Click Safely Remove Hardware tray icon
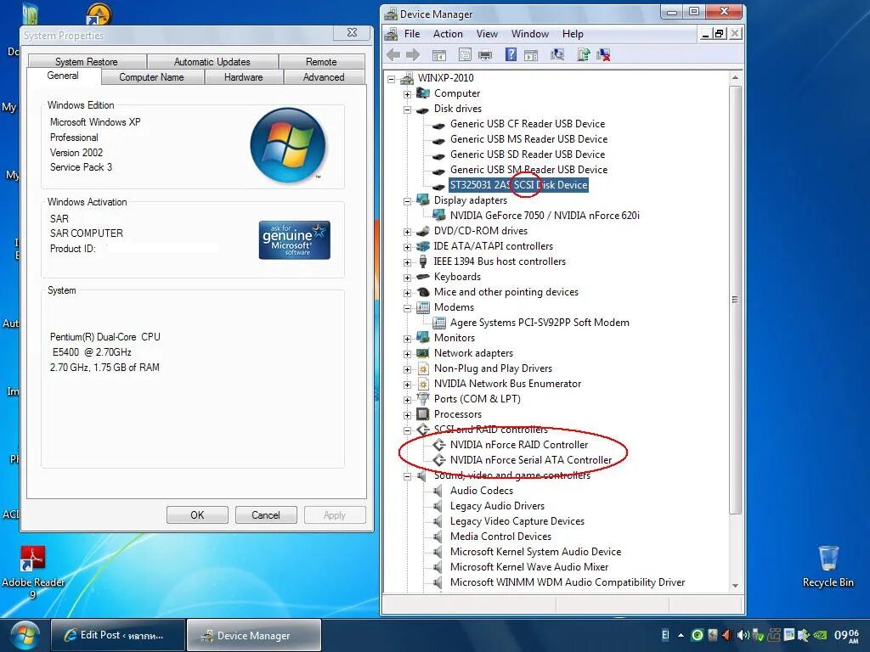 point(759,635)
